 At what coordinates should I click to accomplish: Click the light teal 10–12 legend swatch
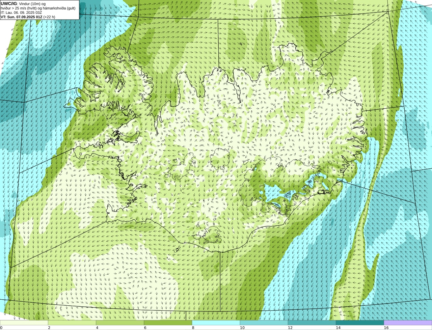coord(264,323)
